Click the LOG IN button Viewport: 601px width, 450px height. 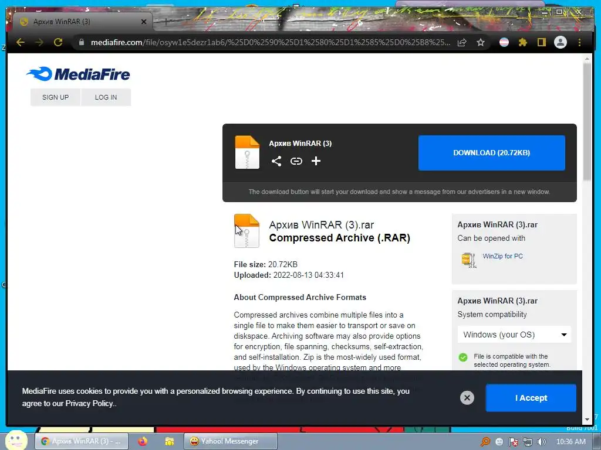(x=106, y=97)
